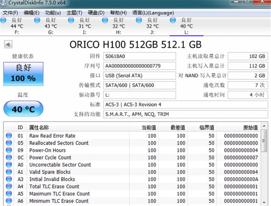
Task: Click the blue status orb for drive I:
Action: point(71,20)
